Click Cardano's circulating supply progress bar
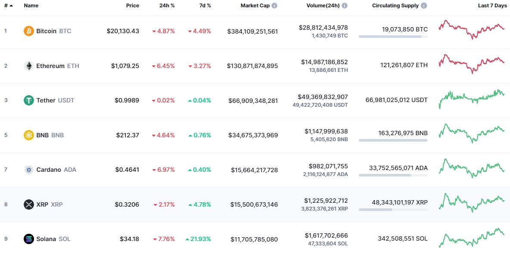 (x=393, y=175)
